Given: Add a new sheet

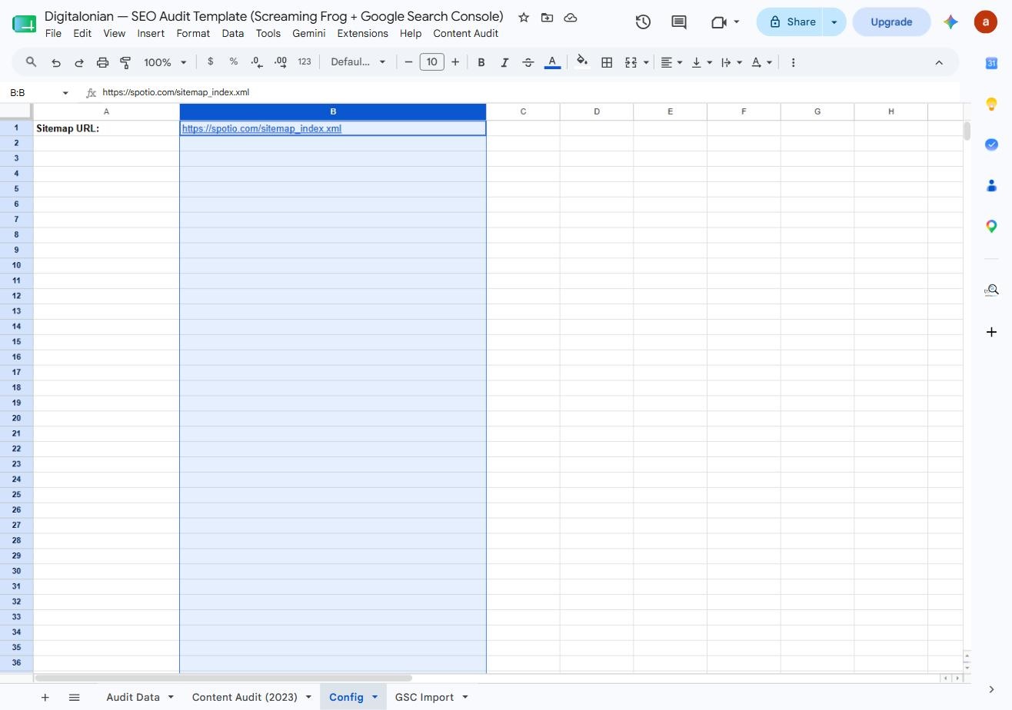Looking at the screenshot, I should pyautogui.click(x=45, y=697).
